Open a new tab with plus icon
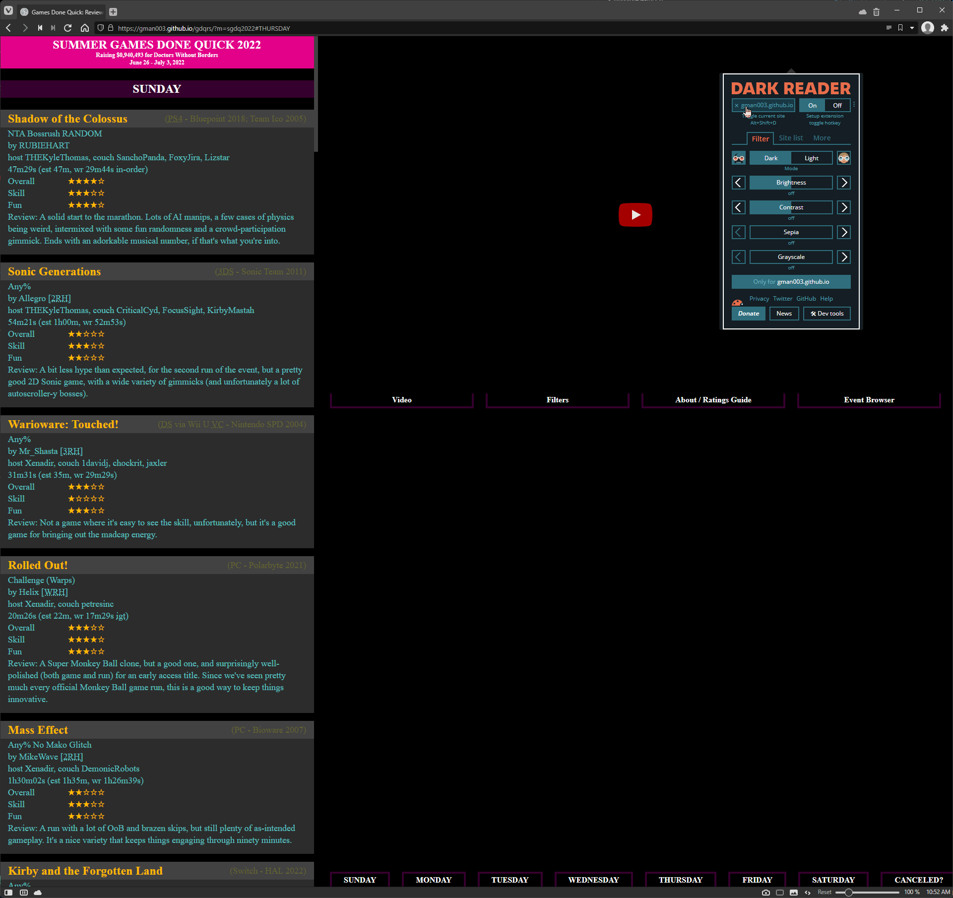Viewport: 953px width, 898px height. 113,11
